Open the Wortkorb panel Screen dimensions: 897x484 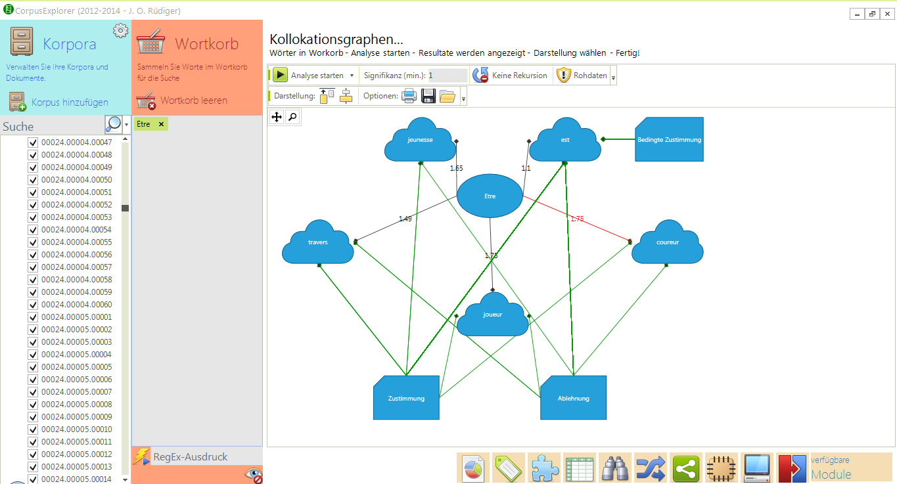click(206, 45)
